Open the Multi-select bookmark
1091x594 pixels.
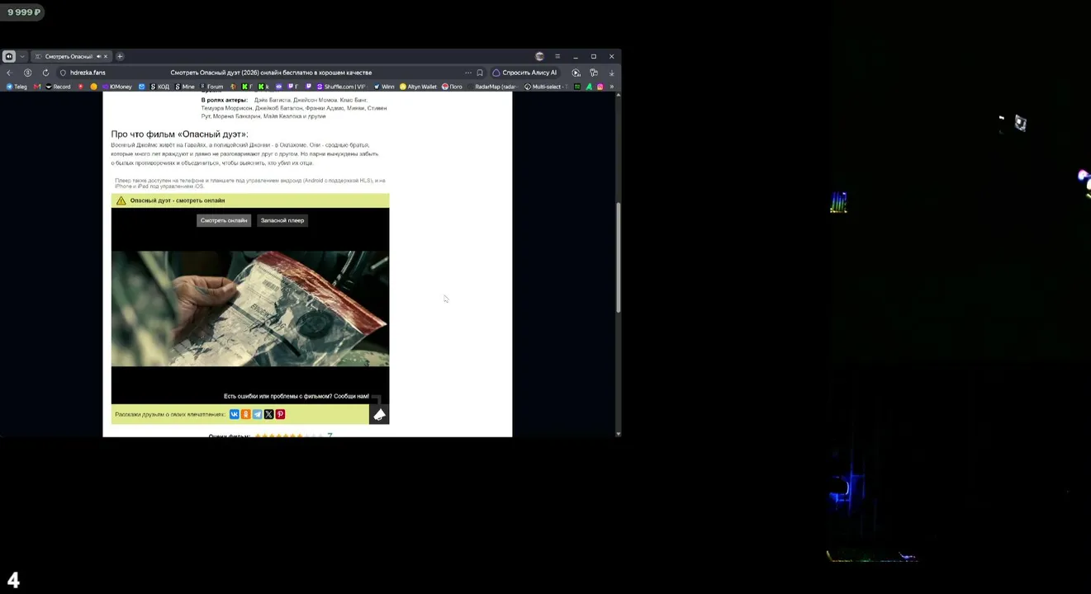[546, 87]
